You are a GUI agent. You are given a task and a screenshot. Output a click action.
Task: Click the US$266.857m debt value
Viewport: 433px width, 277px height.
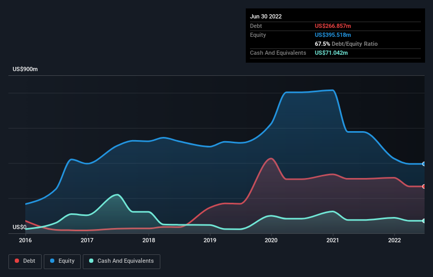point(333,26)
